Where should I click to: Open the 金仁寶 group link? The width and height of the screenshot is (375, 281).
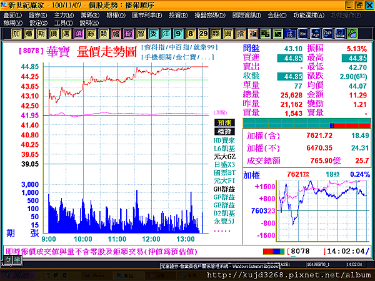click(x=186, y=57)
